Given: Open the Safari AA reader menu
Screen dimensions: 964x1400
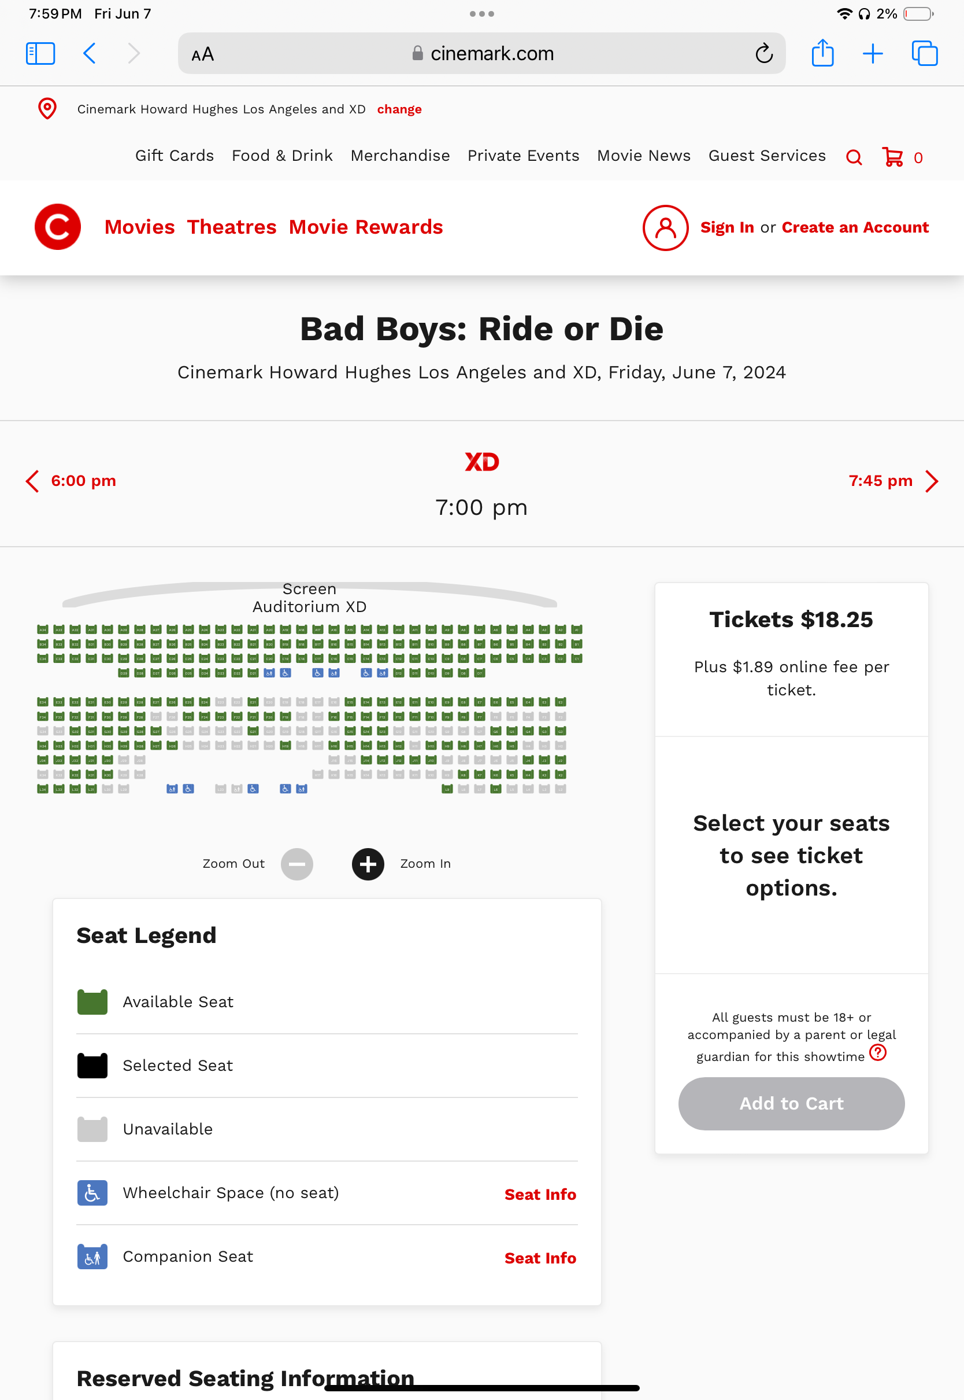Looking at the screenshot, I should pyautogui.click(x=202, y=54).
